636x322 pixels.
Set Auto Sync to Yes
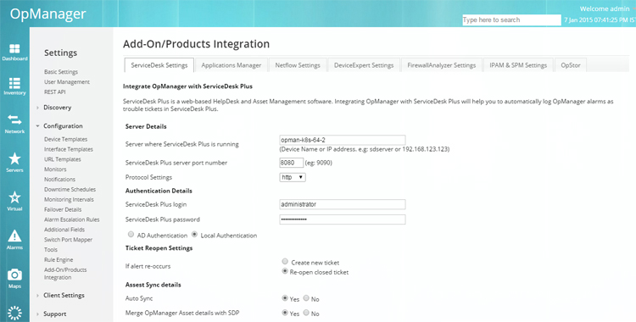pos(285,298)
